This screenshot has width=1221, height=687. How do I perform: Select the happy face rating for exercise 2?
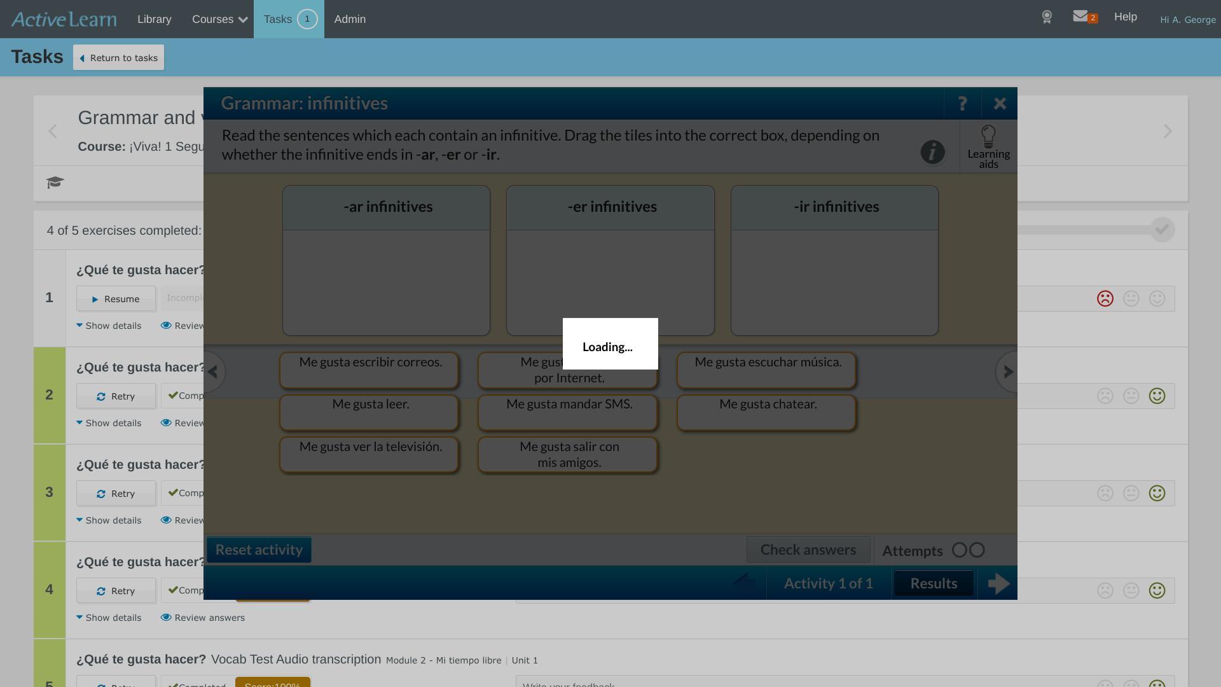coord(1157,396)
